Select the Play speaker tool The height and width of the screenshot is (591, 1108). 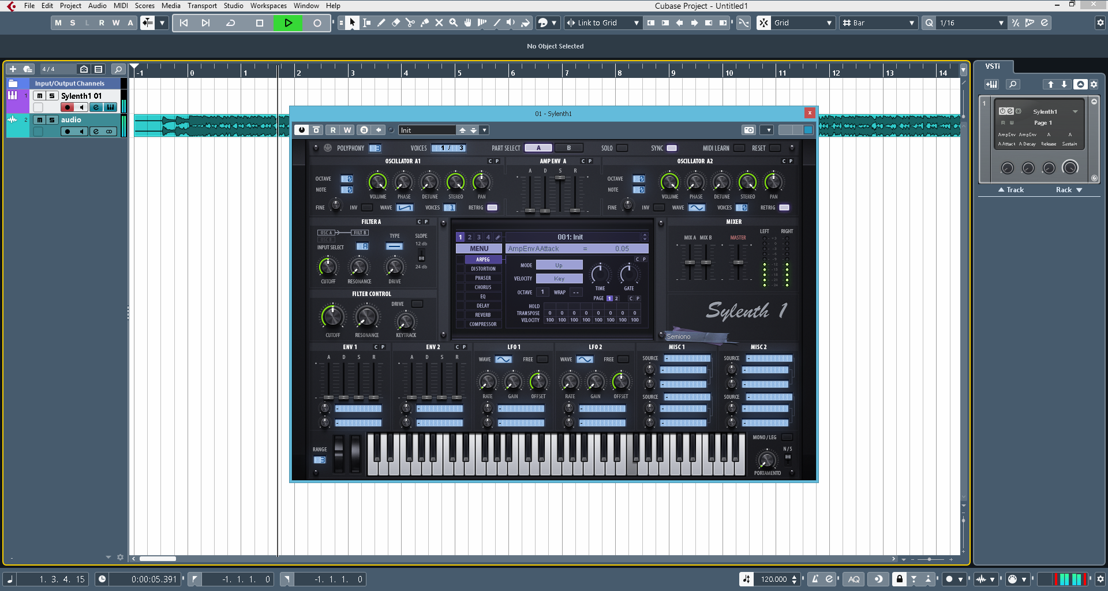tap(511, 23)
